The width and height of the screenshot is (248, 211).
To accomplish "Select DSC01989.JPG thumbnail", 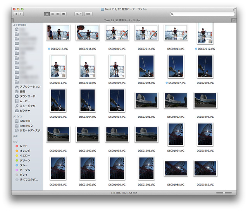I will click(205, 168).
